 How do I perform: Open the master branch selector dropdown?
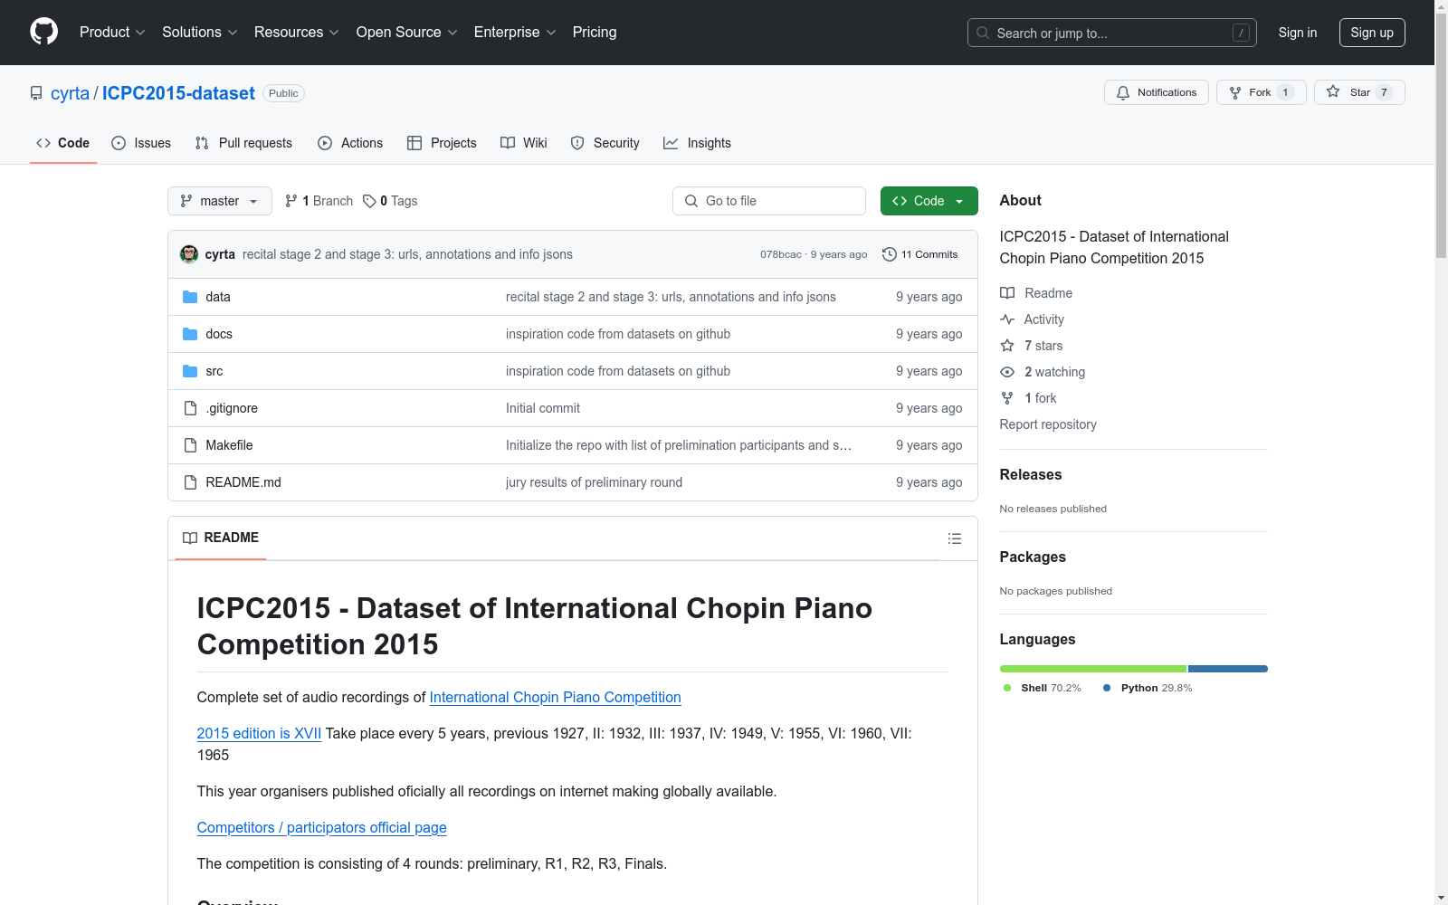(x=220, y=201)
